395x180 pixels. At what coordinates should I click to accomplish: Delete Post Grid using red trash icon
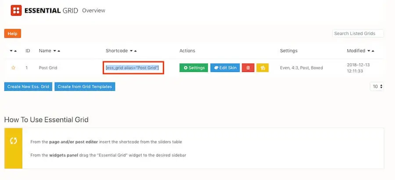[x=248, y=68]
